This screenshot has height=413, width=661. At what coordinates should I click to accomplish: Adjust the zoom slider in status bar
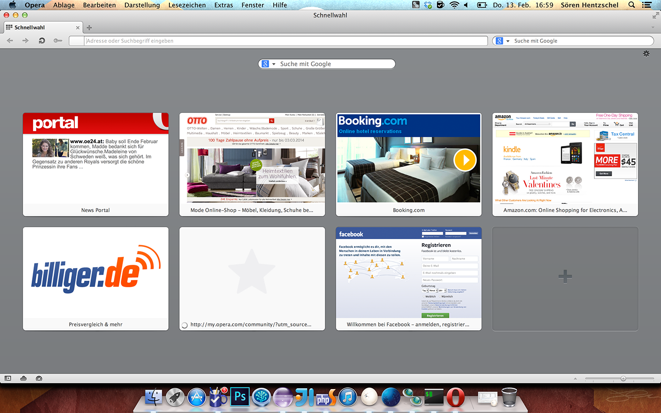point(623,379)
